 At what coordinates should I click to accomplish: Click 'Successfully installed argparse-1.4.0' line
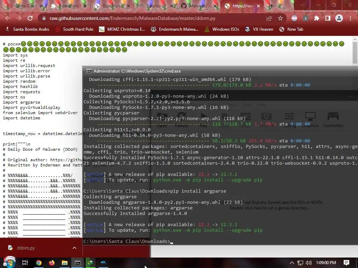(135, 213)
